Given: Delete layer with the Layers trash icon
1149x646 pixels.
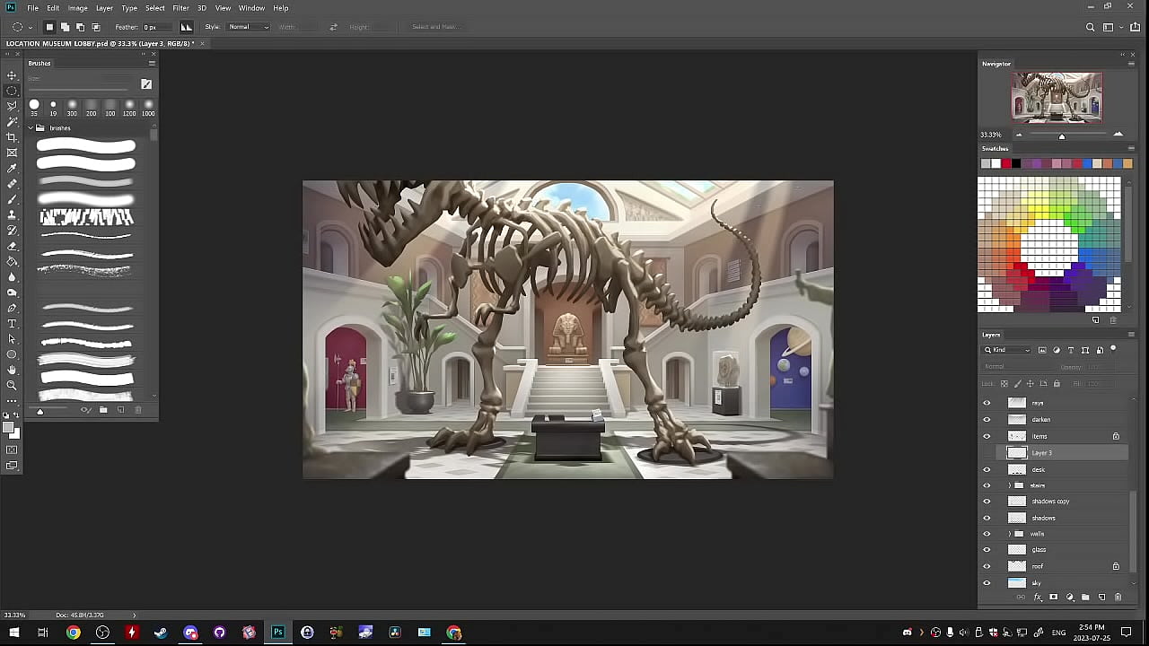Looking at the screenshot, I should pos(1118,597).
